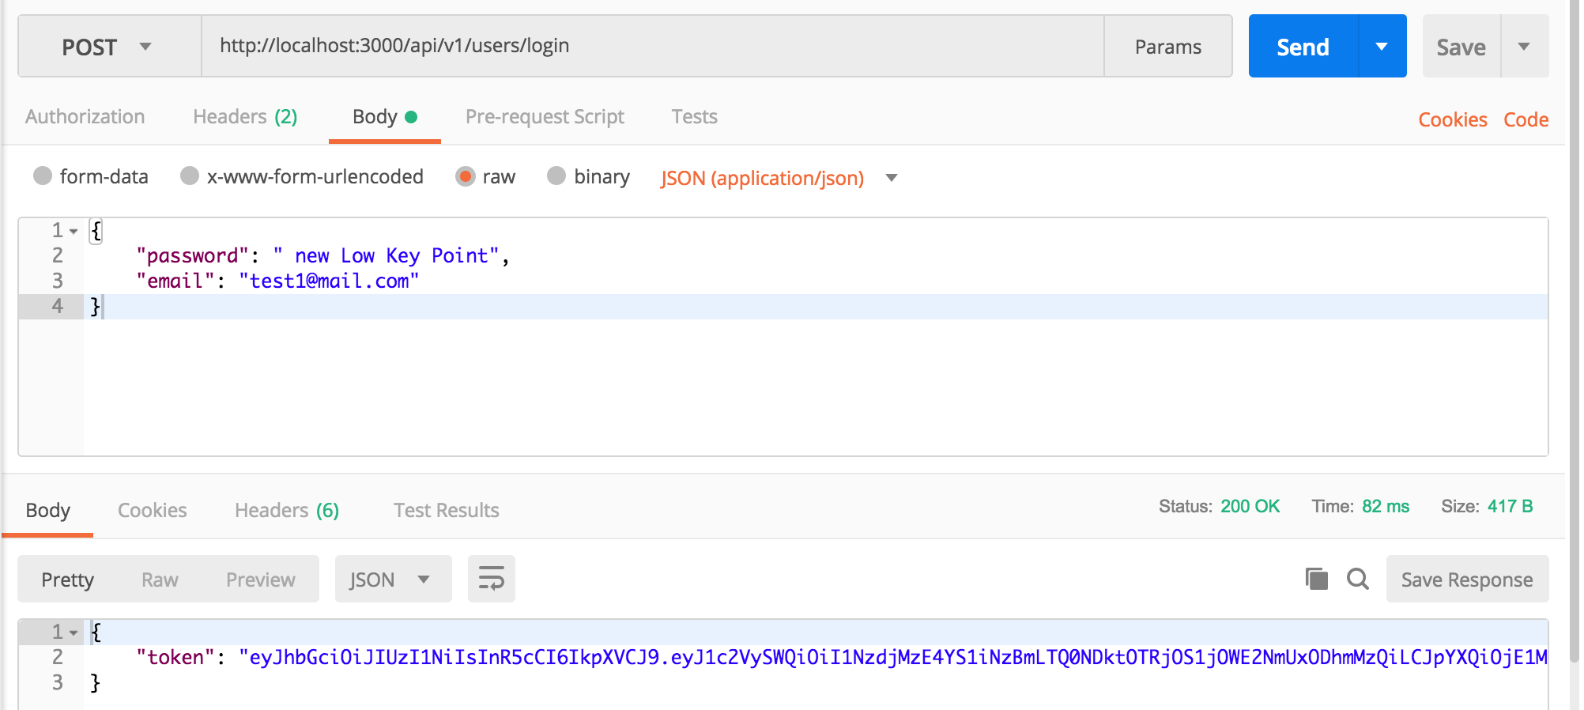Screen dimensions: 1584x710
Task: Open the Code generation link
Action: click(x=1526, y=119)
